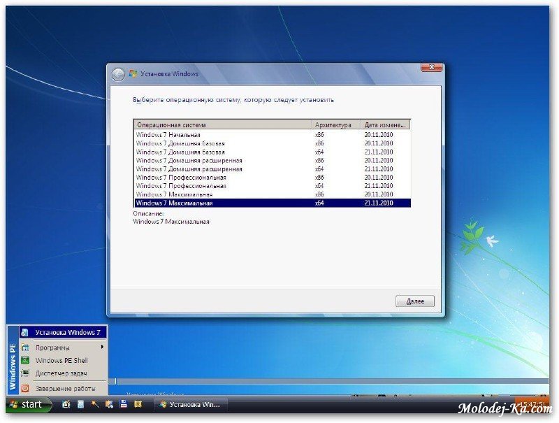The width and height of the screenshot is (559, 423).
Task: Click the x64 cell in the highlighted Максимальная row
Action: 319,203
